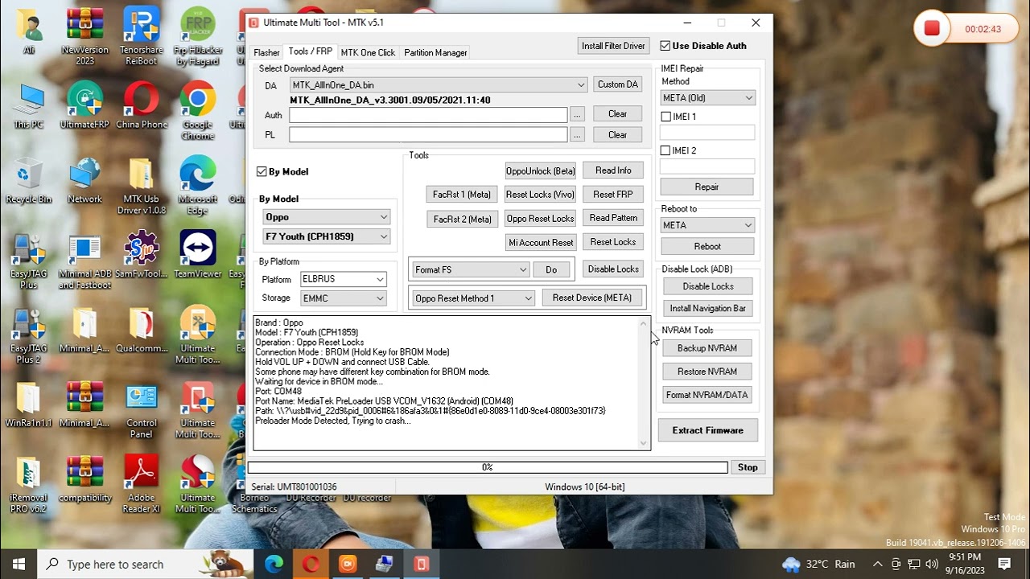
Task: Open MTK Usb Driver v1.0.8 folder
Action: pos(142,186)
